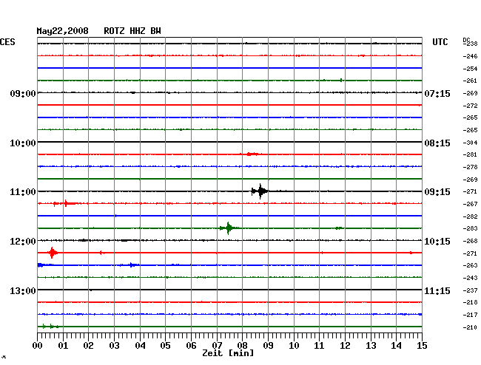This screenshot has width=481, height=365.
Task: Select DC offset value -246
Action: (x=470, y=56)
